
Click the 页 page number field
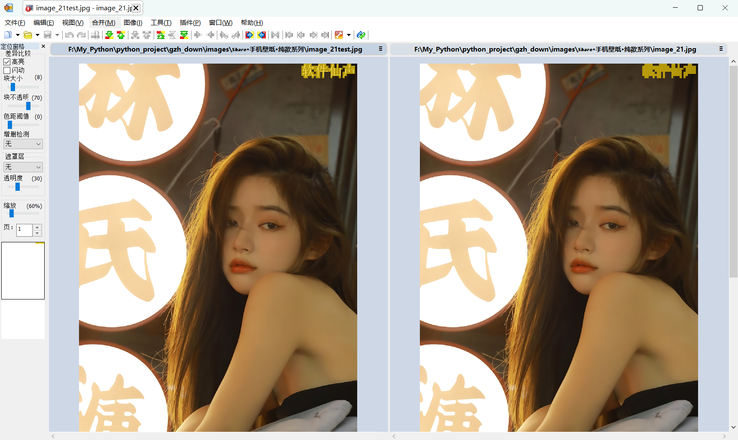[24, 230]
